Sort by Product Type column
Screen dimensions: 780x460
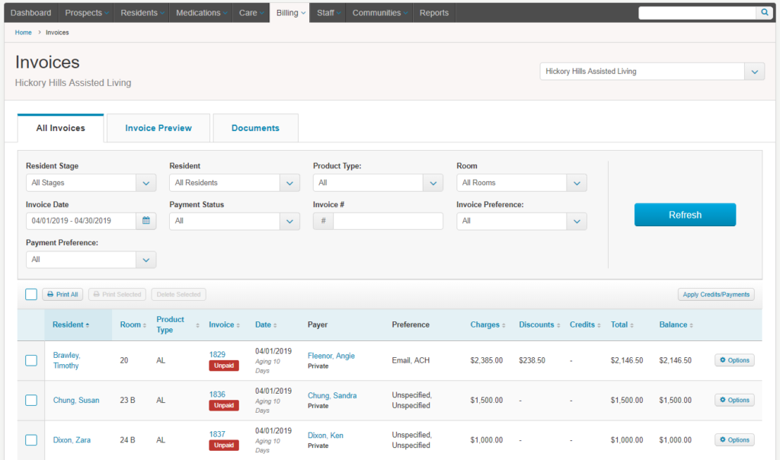[177, 324]
